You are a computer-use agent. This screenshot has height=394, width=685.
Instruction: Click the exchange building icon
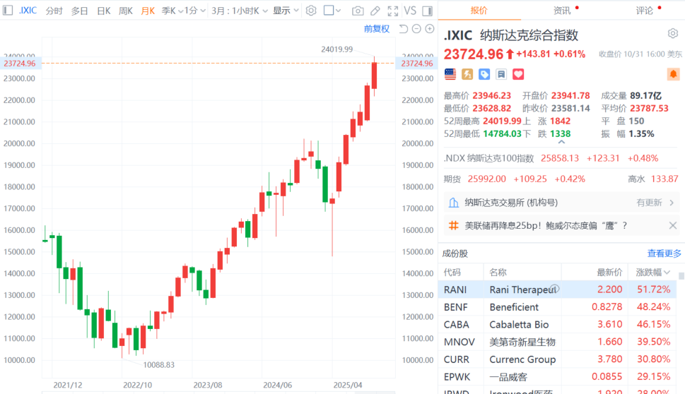tap(454, 203)
